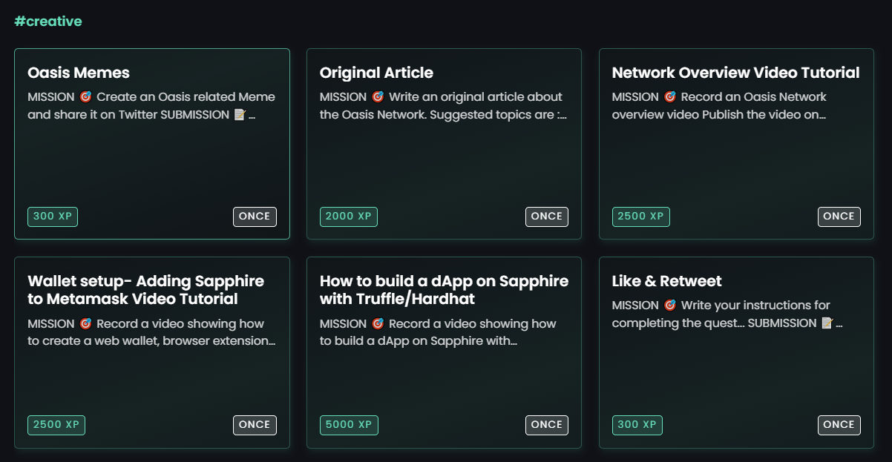Click target emoji in dApp on Sapphire description
Image resolution: width=892 pixels, height=462 pixels.
point(378,324)
